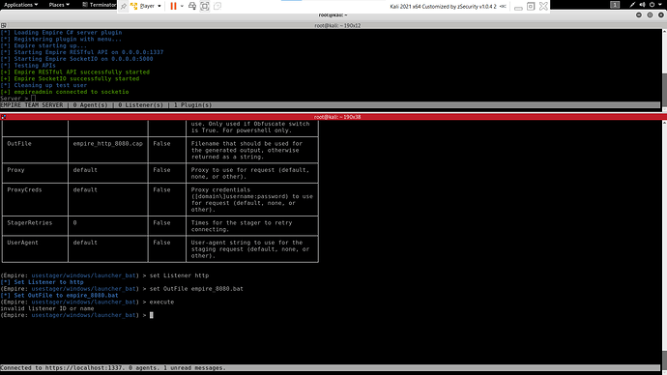Select the Terminator taskbar entry
This screenshot has height=375, width=667.
100,5
